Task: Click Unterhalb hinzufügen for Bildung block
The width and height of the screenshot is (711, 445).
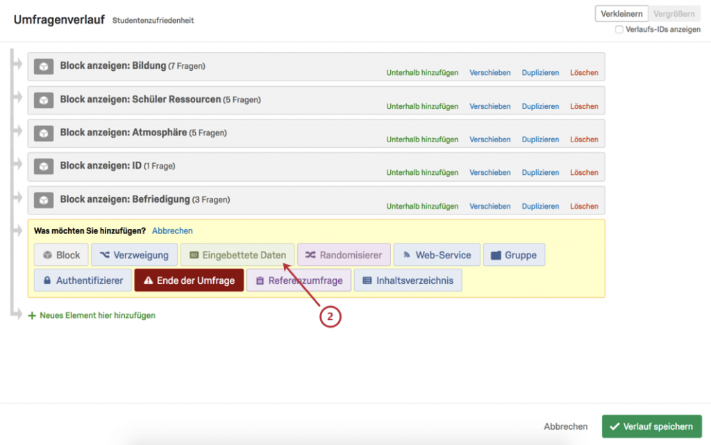Action: tap(422, 72)
